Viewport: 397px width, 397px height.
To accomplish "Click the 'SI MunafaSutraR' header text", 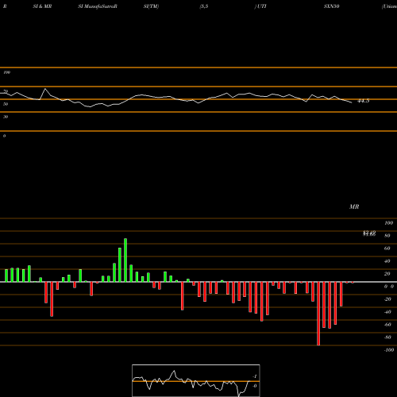I will click(98, 6).
